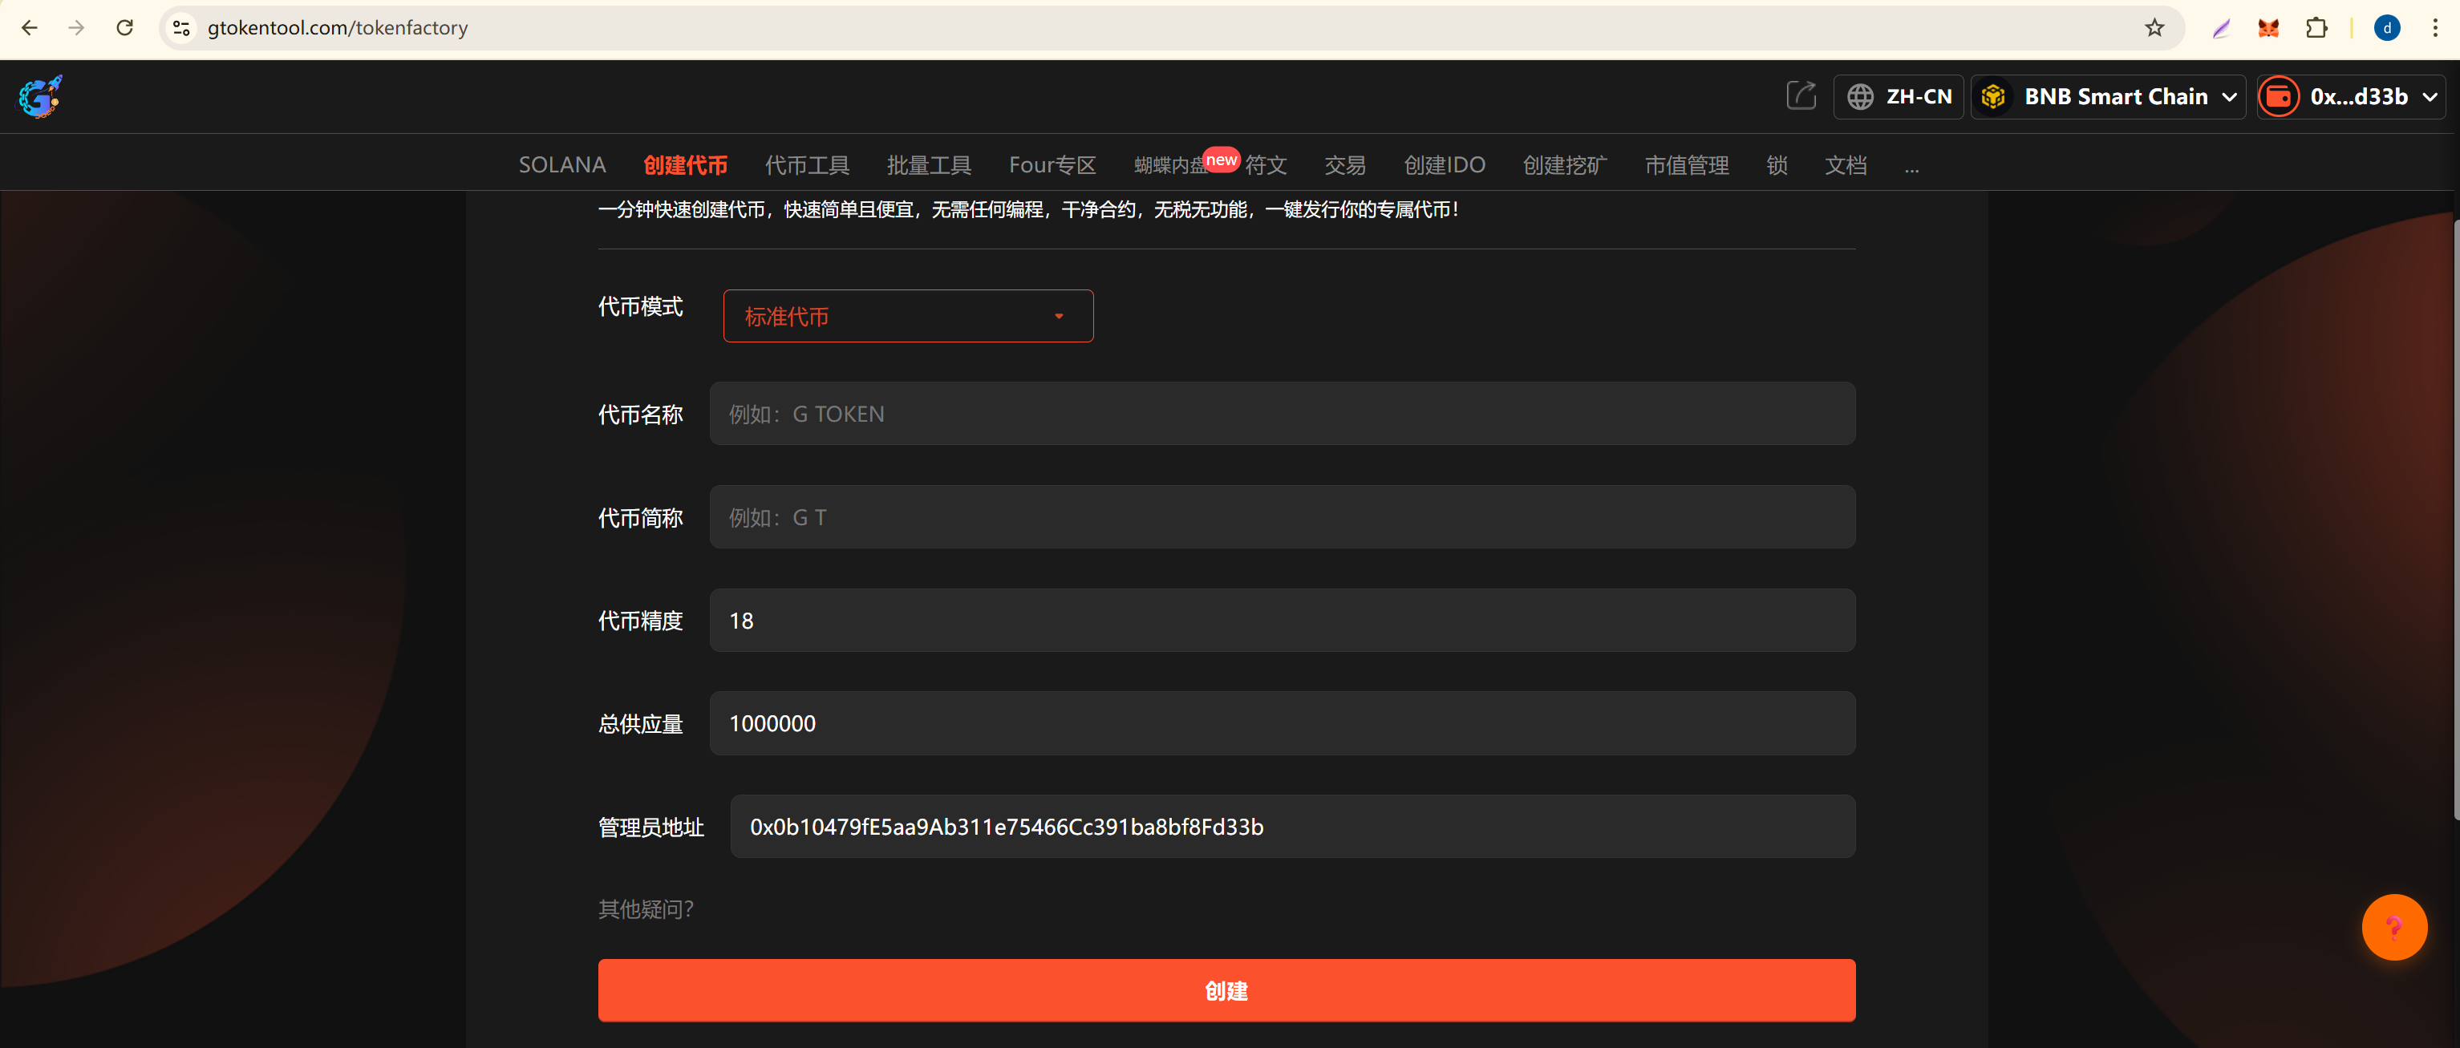Screen dimensions: 2460x1048
Task: Expand the more nav items ellipsis
Action: 1911,167
